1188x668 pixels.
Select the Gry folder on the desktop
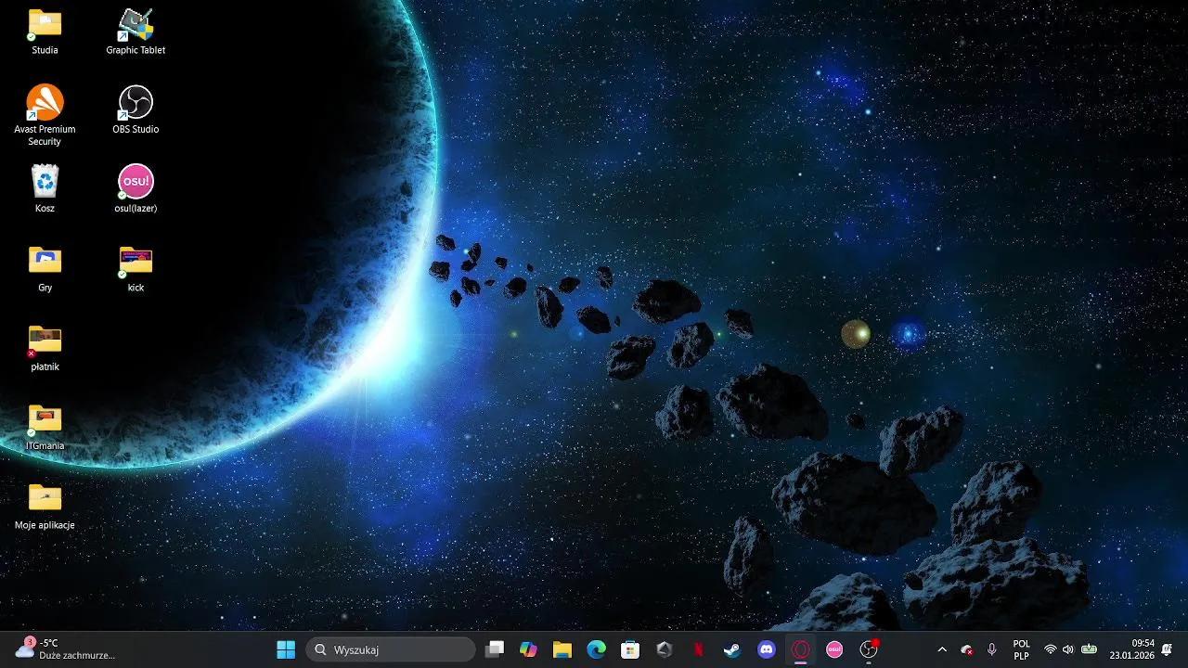[45, 269]
